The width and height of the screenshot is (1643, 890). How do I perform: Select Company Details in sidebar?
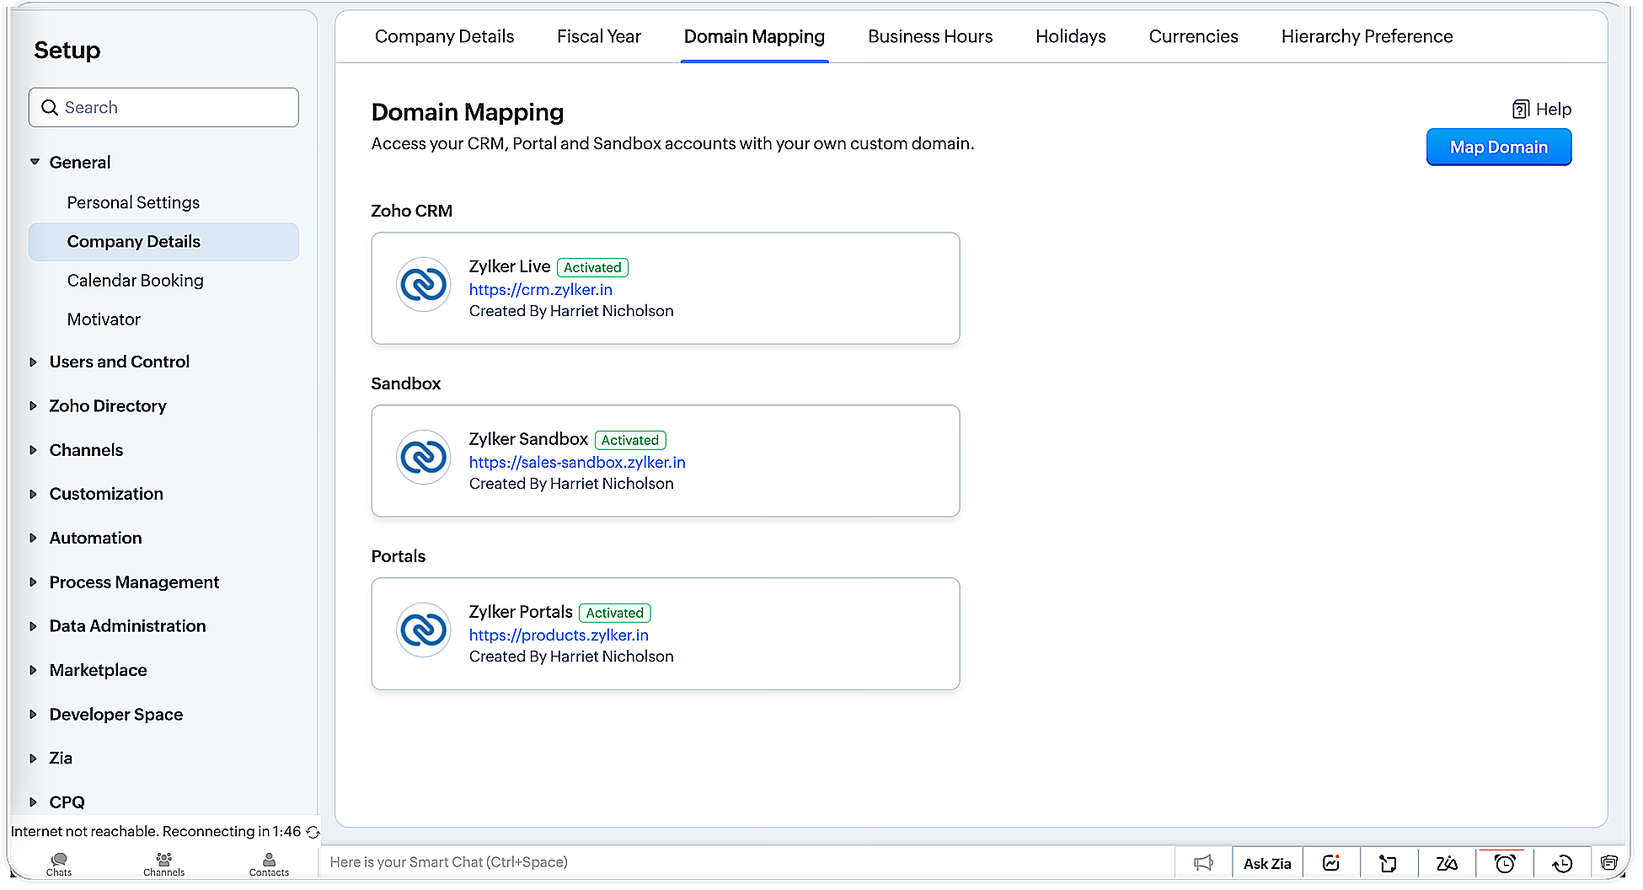(163, 242)
